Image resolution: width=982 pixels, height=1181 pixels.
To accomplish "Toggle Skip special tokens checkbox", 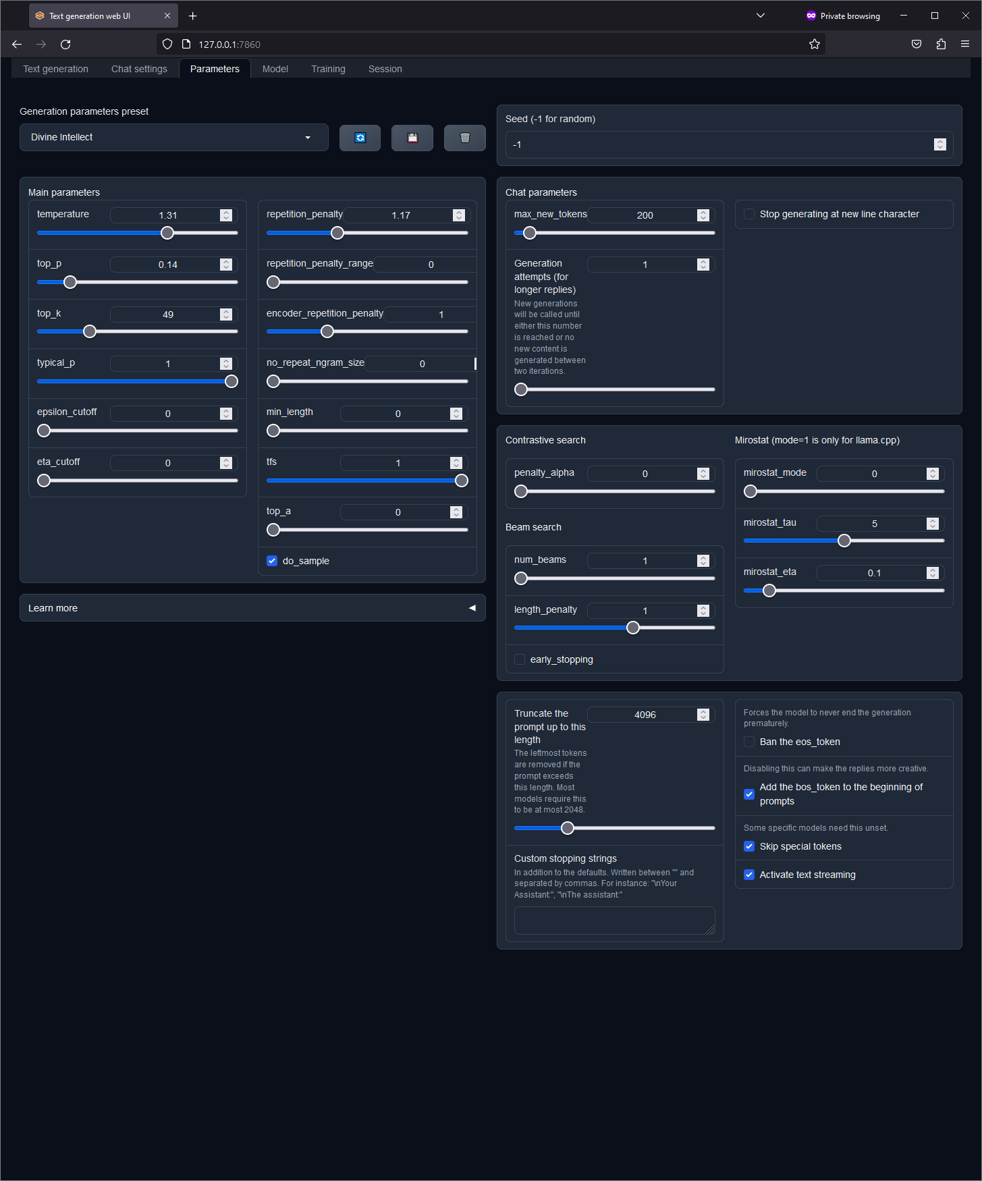I will (749, 846).
